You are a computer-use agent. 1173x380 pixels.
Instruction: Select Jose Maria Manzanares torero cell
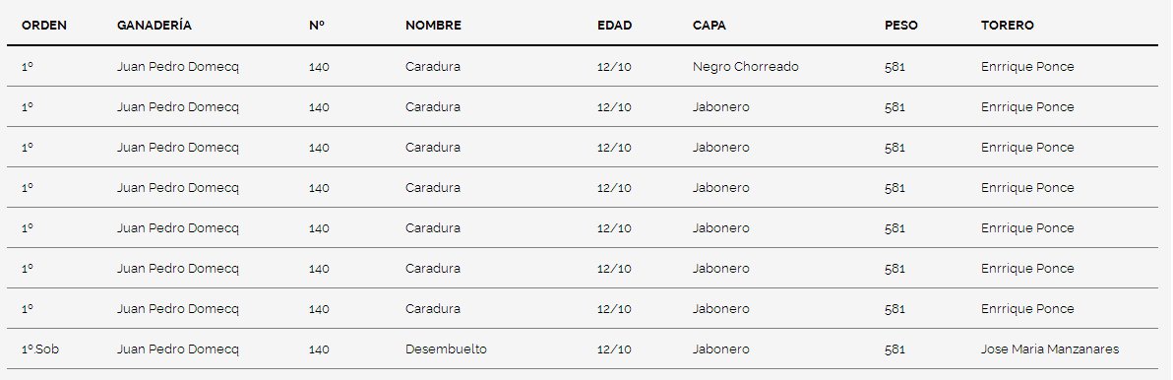click(1050, 349)
